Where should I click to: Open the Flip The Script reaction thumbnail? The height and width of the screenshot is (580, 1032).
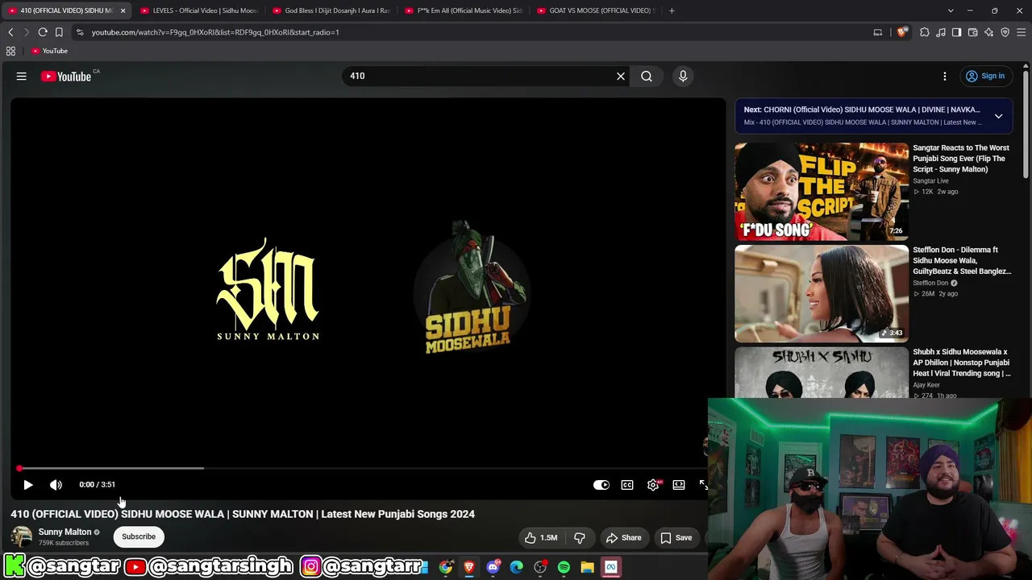822,192
